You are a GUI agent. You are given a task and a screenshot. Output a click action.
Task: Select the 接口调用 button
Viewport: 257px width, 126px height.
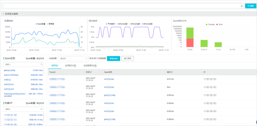tap(127, 58)
